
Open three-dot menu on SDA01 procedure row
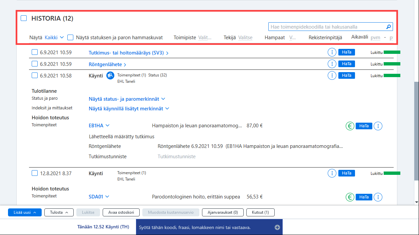point(378,197)
